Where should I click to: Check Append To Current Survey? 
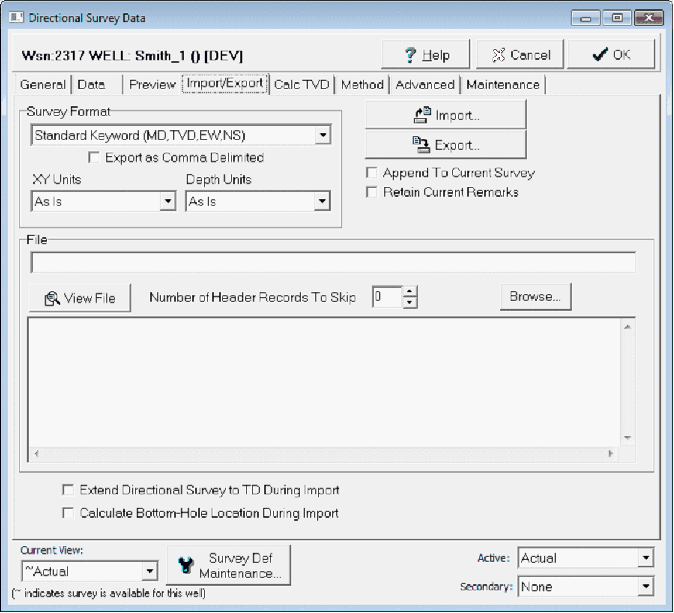tap(372, 173)
